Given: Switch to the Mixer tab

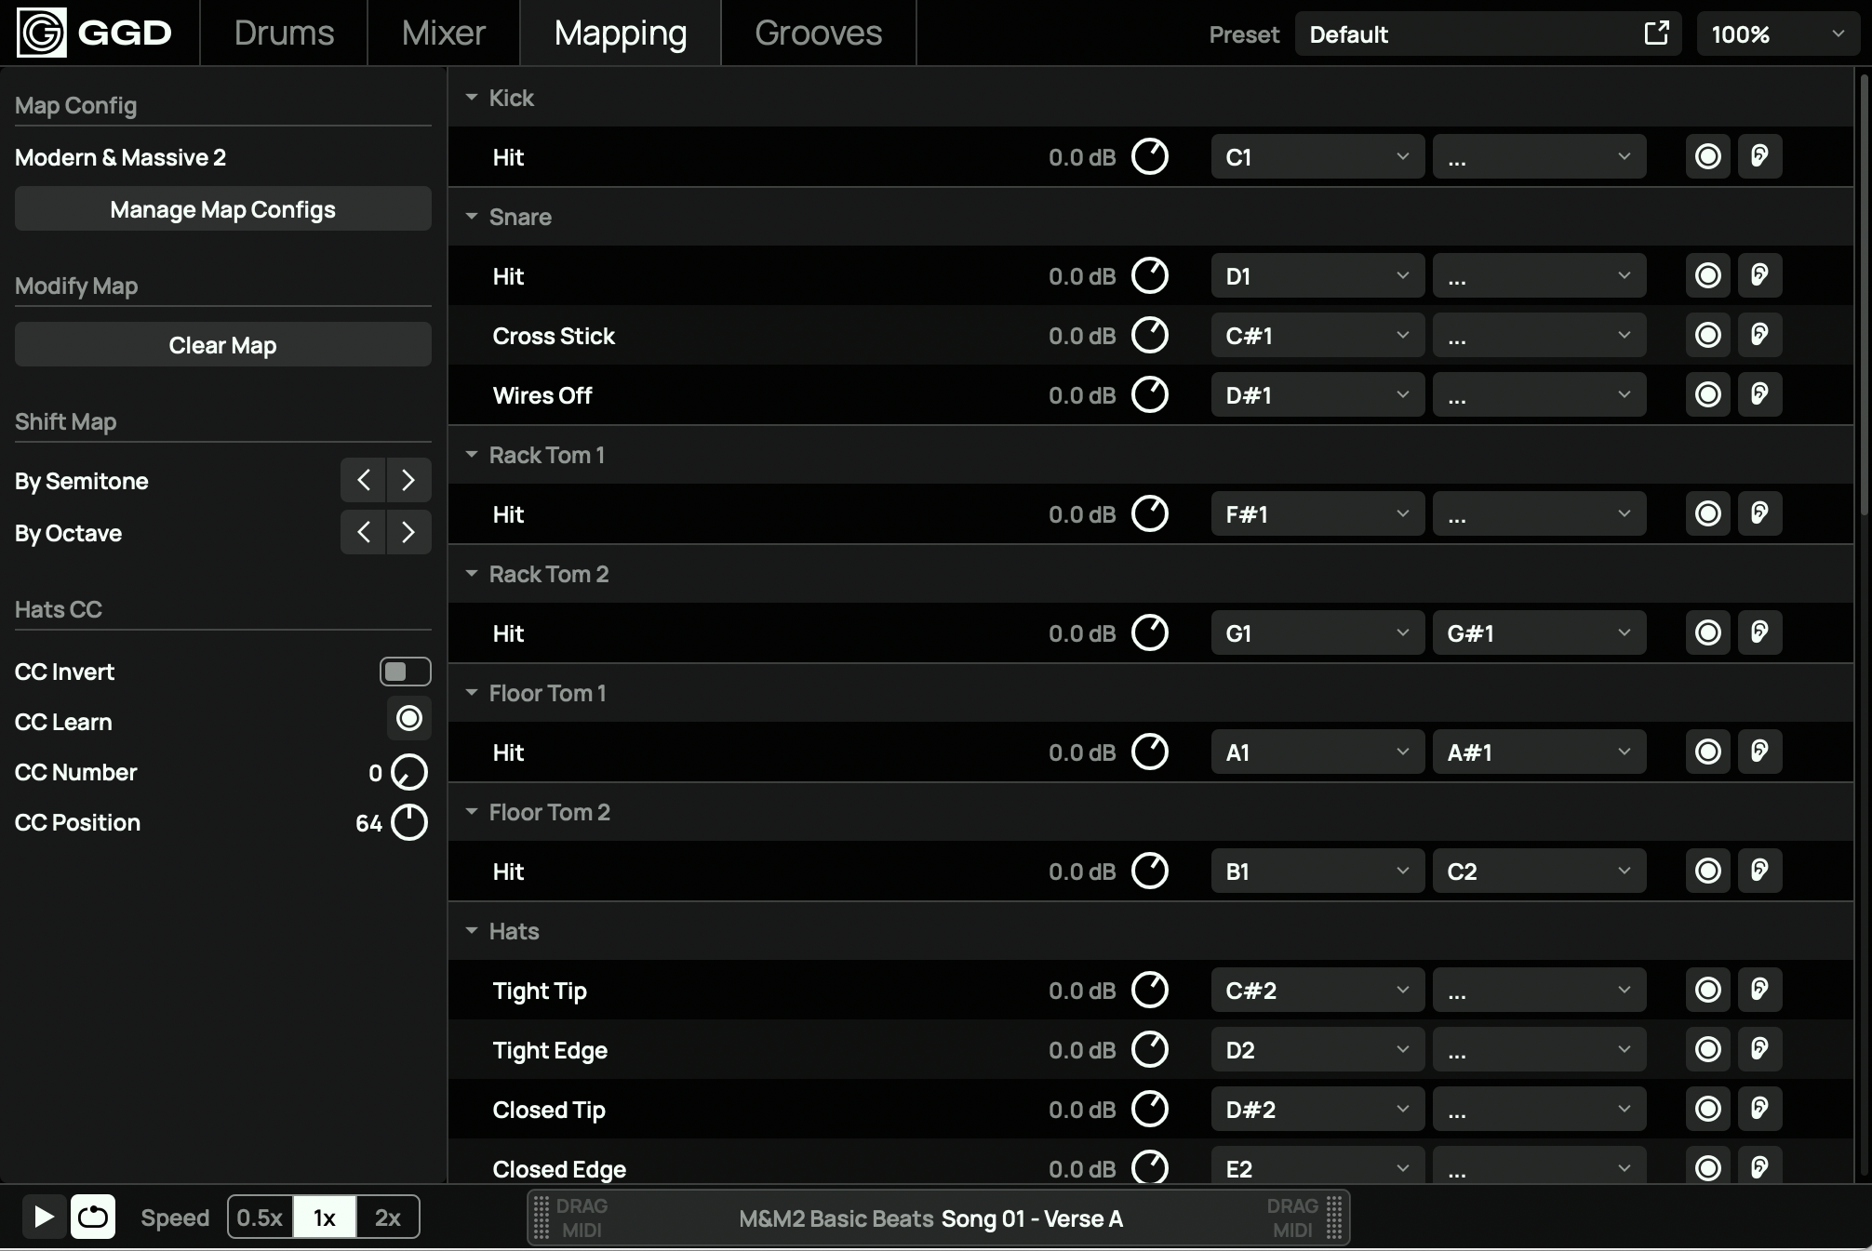Looking at the screenshot, I should coord(444,33).
